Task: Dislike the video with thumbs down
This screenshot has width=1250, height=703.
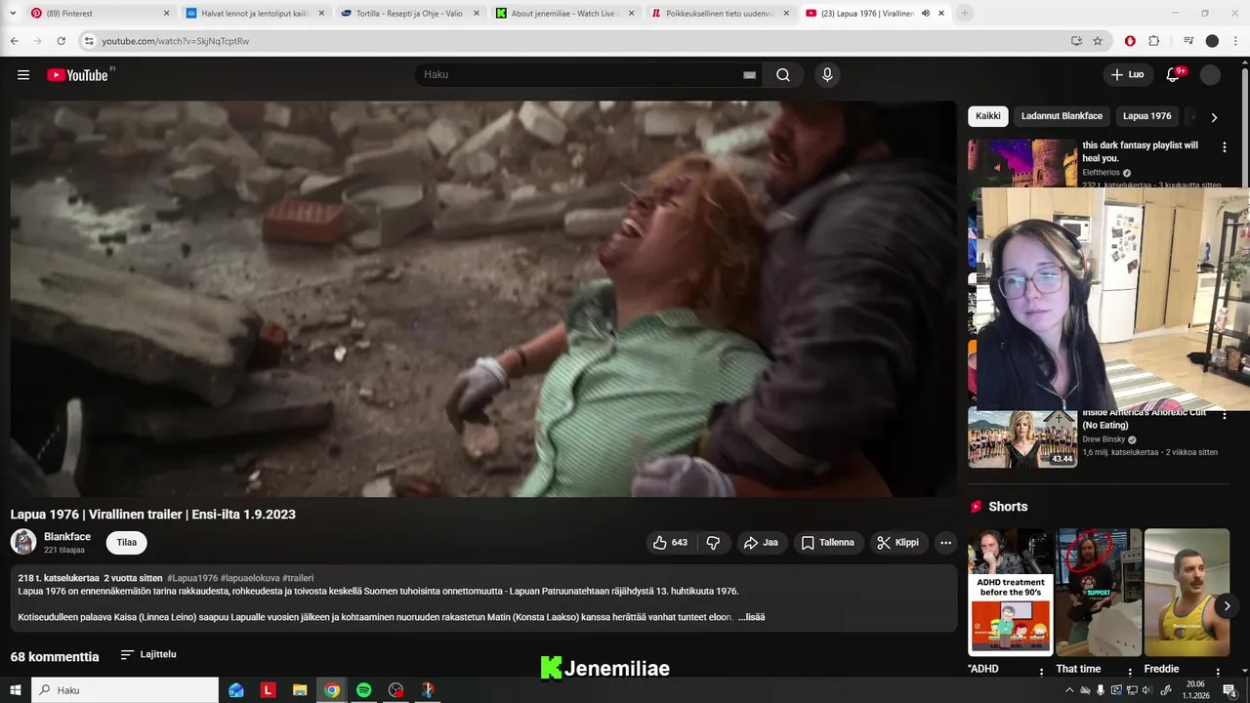Action: (x=713, y=543)
